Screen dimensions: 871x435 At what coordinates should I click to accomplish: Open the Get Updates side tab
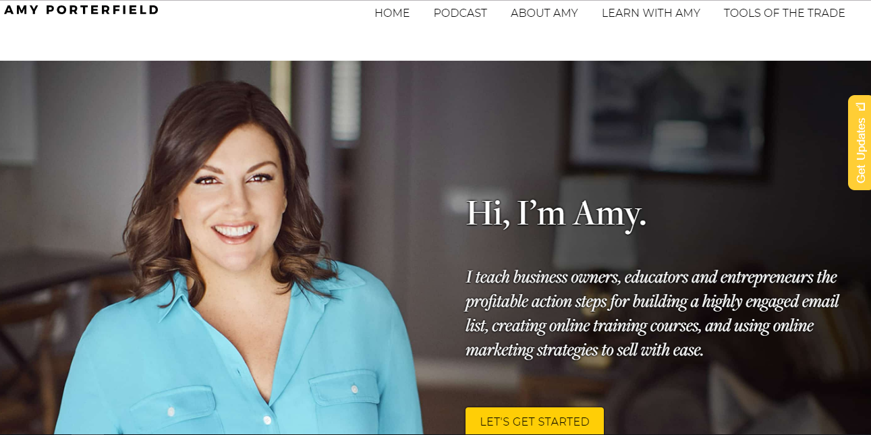coord(860,142)
